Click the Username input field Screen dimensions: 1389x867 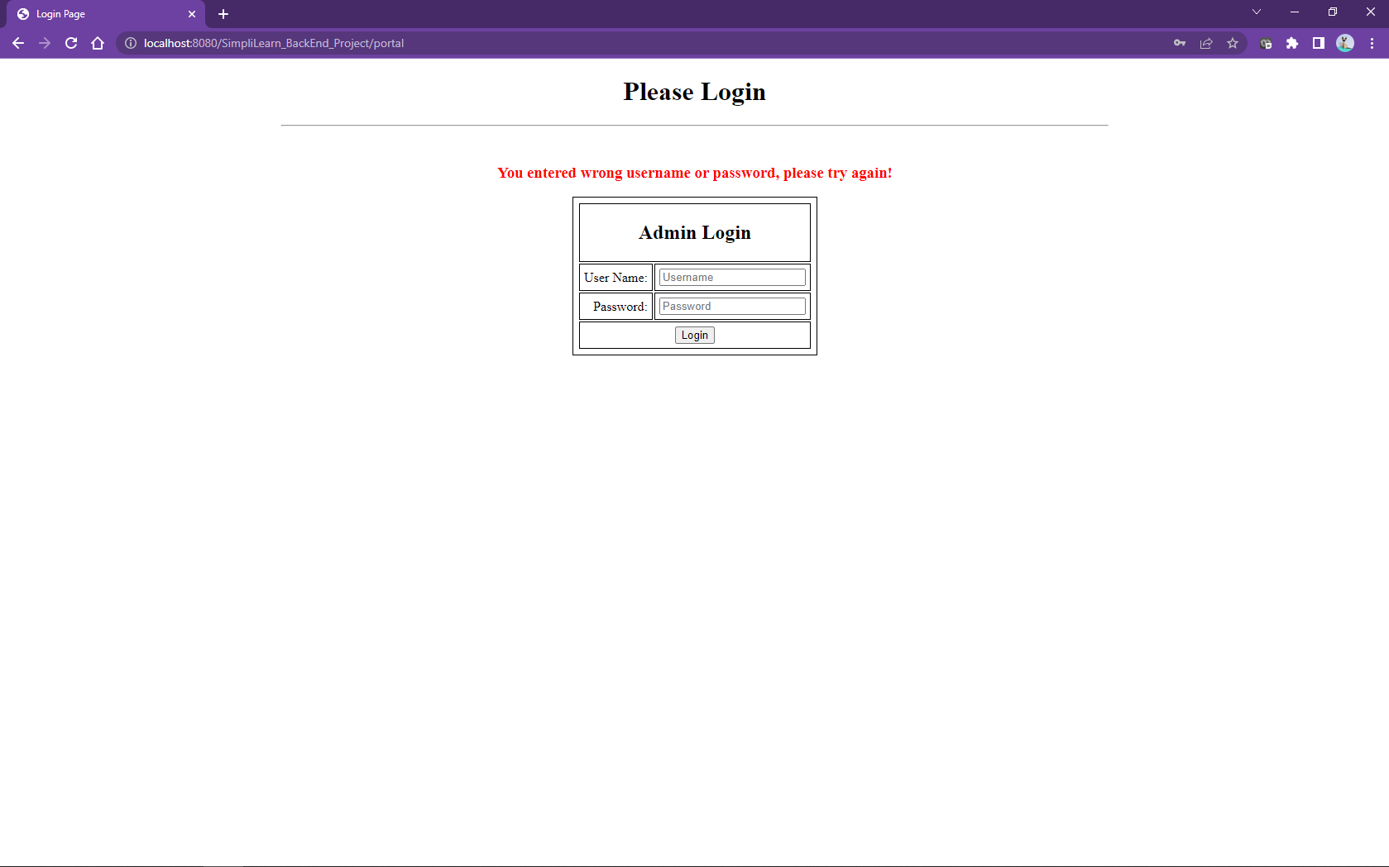tap(731, 277)
